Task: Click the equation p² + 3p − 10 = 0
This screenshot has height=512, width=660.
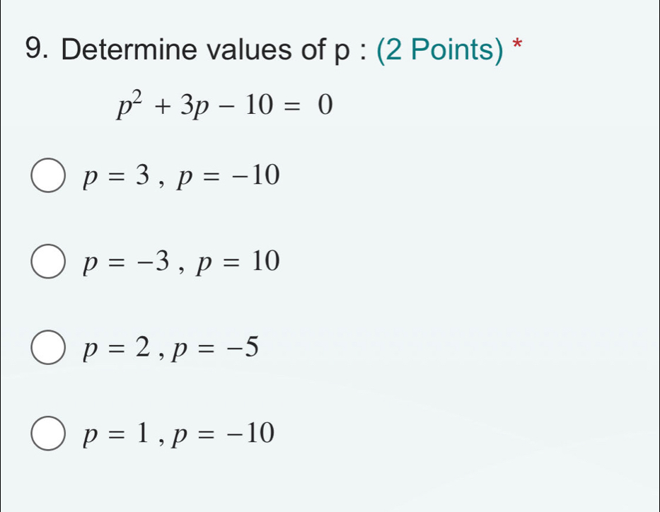Action: click(224, 107)
